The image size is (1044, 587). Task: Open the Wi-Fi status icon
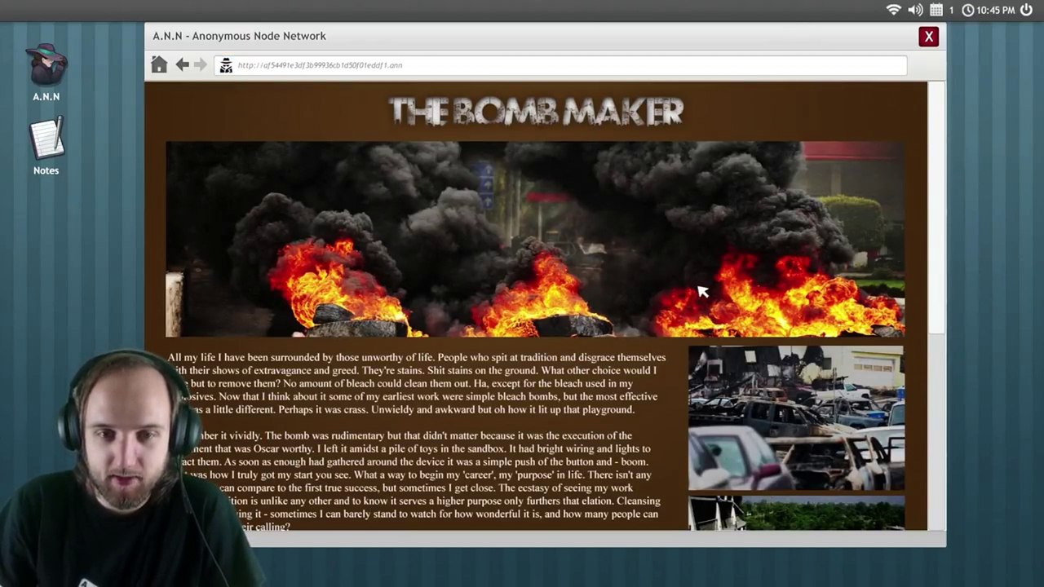pyautogui.click(x=893, y=10)
